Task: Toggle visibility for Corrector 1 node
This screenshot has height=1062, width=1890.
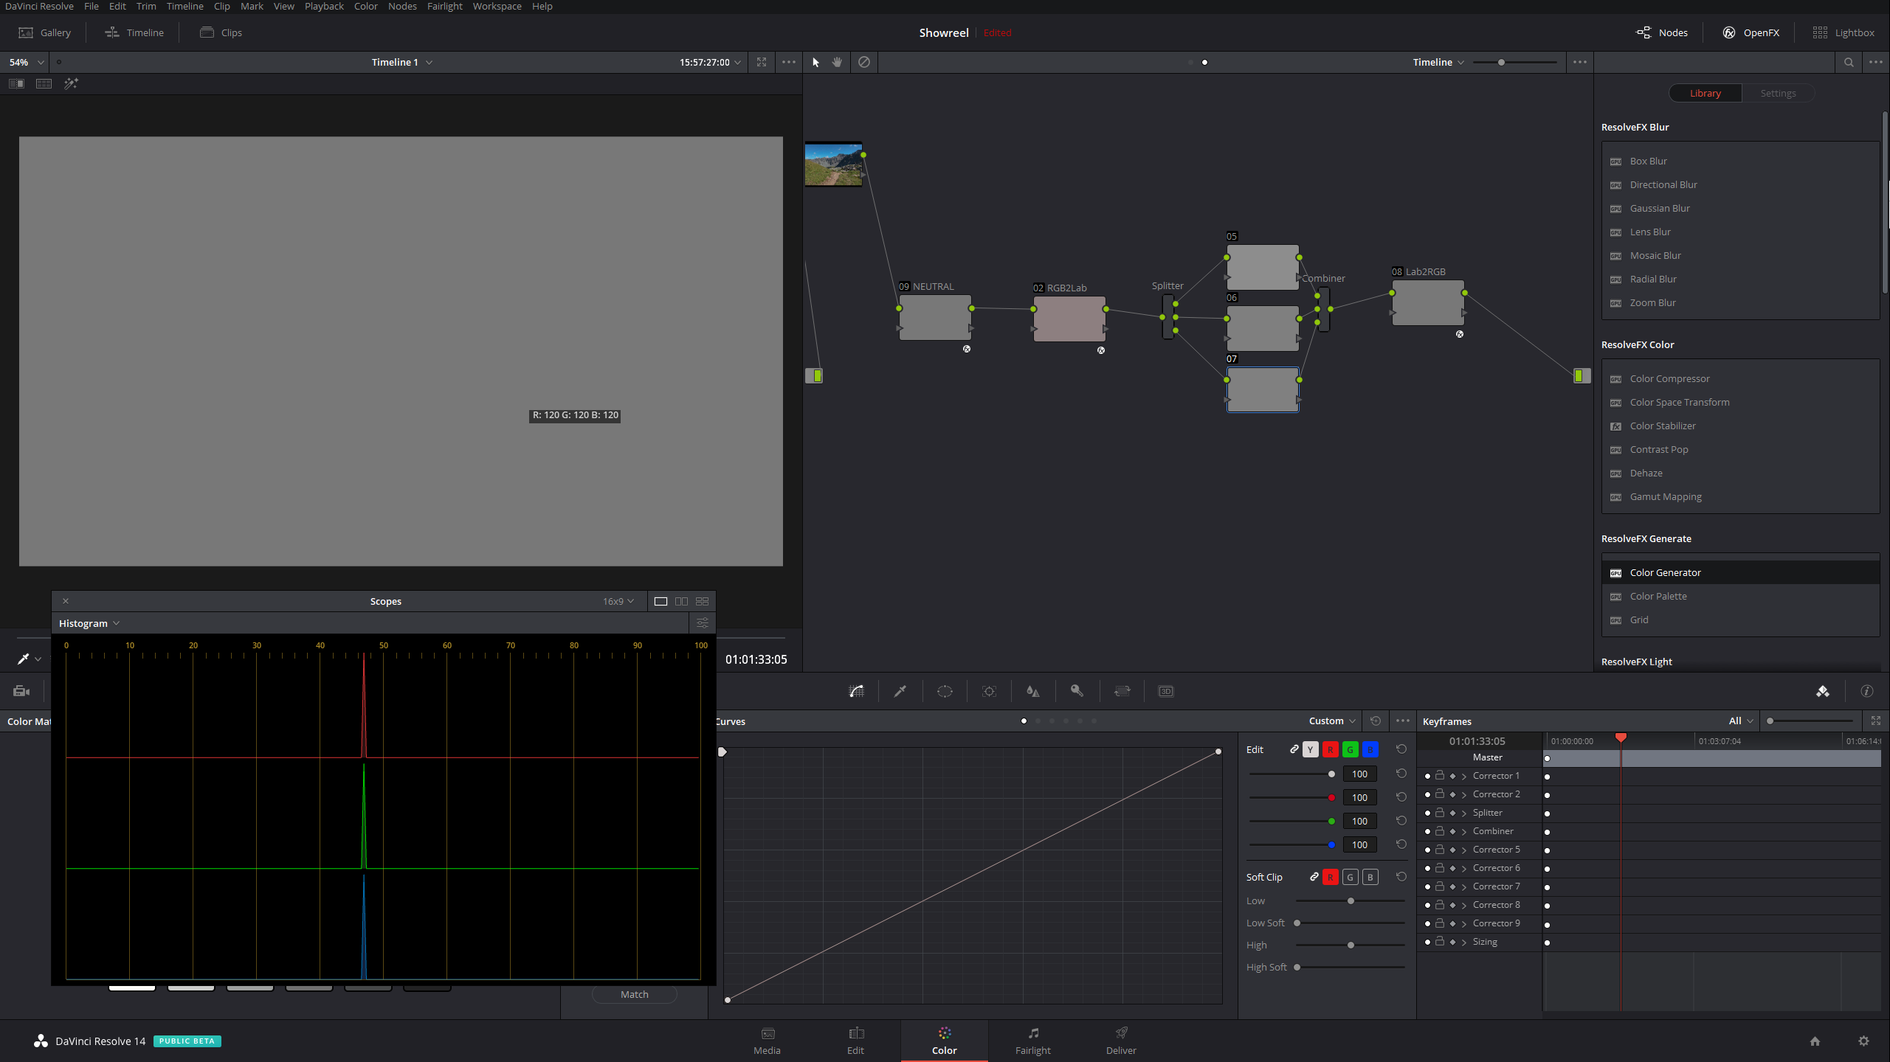Action: pyautogui.click(x=1425, y=775)
